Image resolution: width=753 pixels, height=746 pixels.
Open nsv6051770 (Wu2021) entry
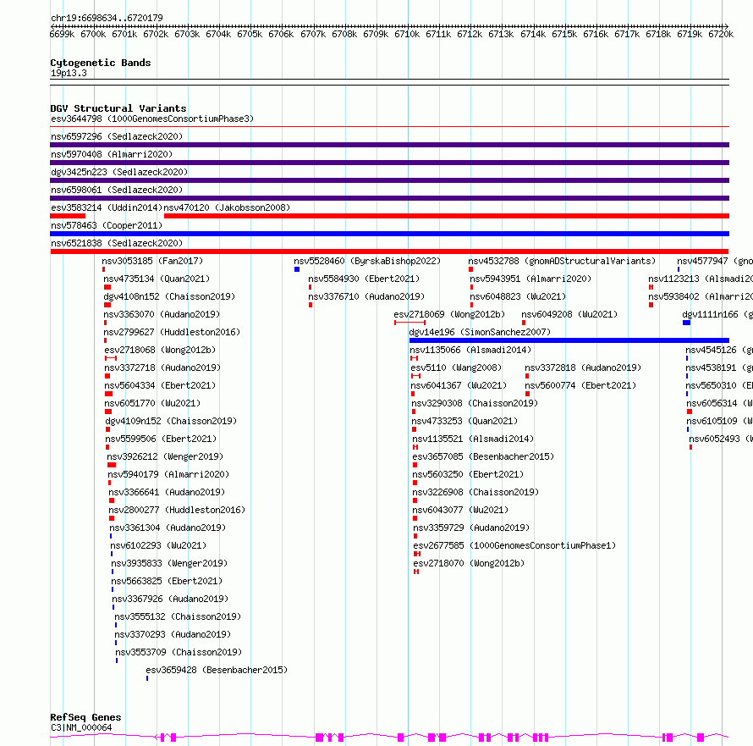[x=152, y=403]
